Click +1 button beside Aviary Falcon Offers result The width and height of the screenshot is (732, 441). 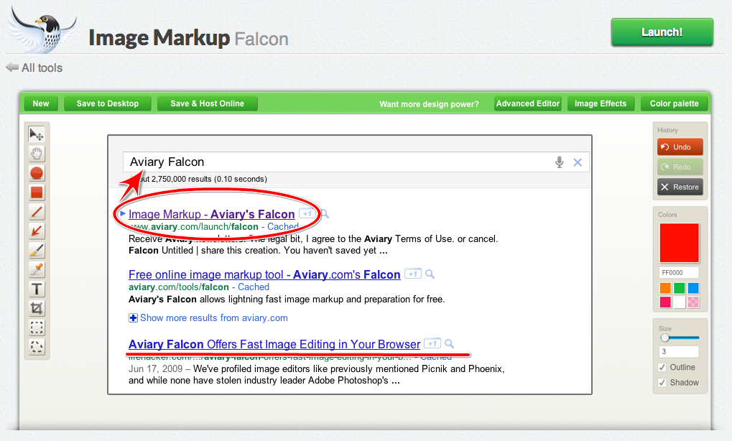[432, 343]
